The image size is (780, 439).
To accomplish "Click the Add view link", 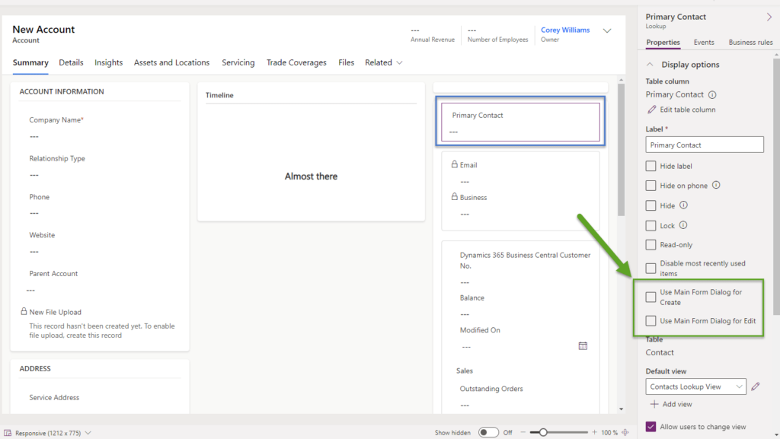I will [673, 404].
